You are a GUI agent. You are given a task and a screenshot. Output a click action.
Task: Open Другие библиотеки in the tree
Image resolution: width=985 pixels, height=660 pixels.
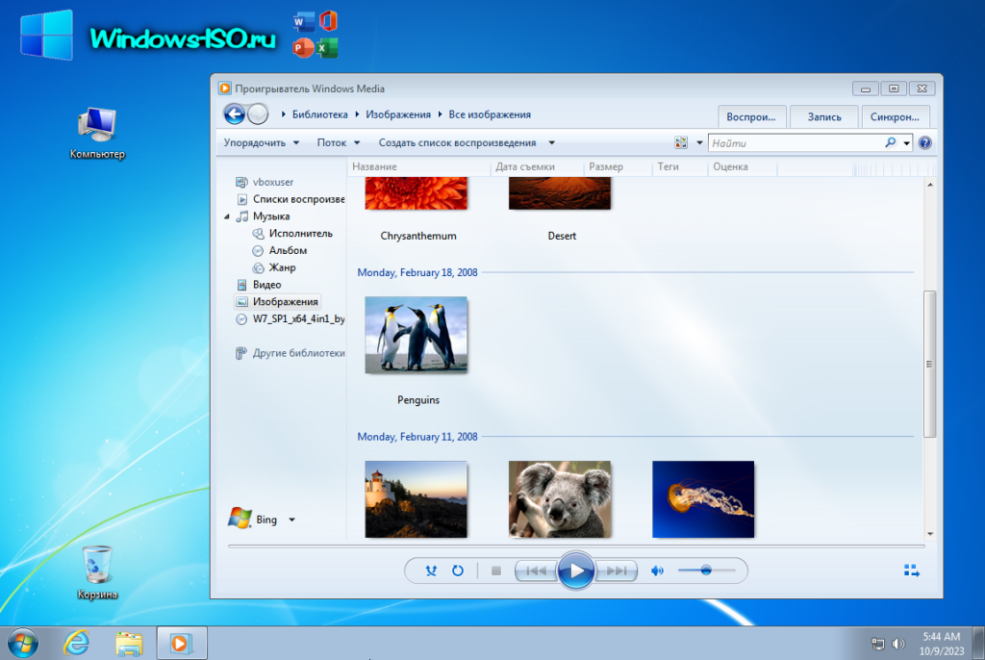click(x=298, y=353)
